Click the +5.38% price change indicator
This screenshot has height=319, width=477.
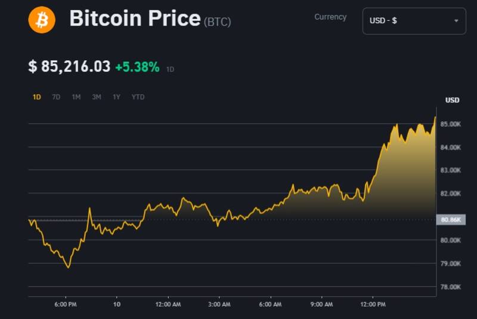pyautogui.click(x=137, y=67)
